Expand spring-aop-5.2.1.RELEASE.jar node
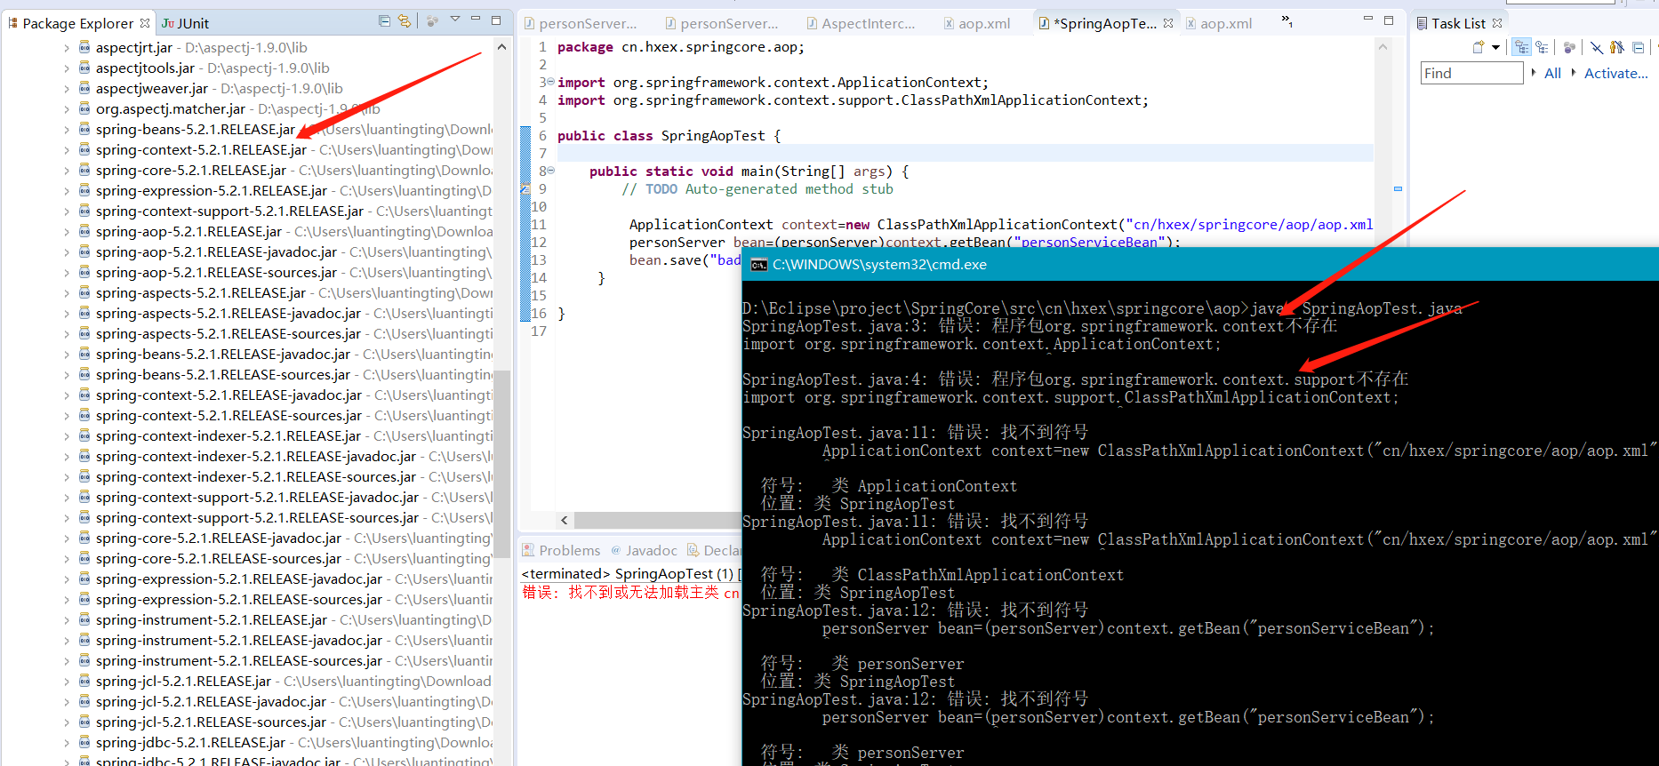Image resolution: width=1659 pixels, height=766 pixels. point(66,232)
